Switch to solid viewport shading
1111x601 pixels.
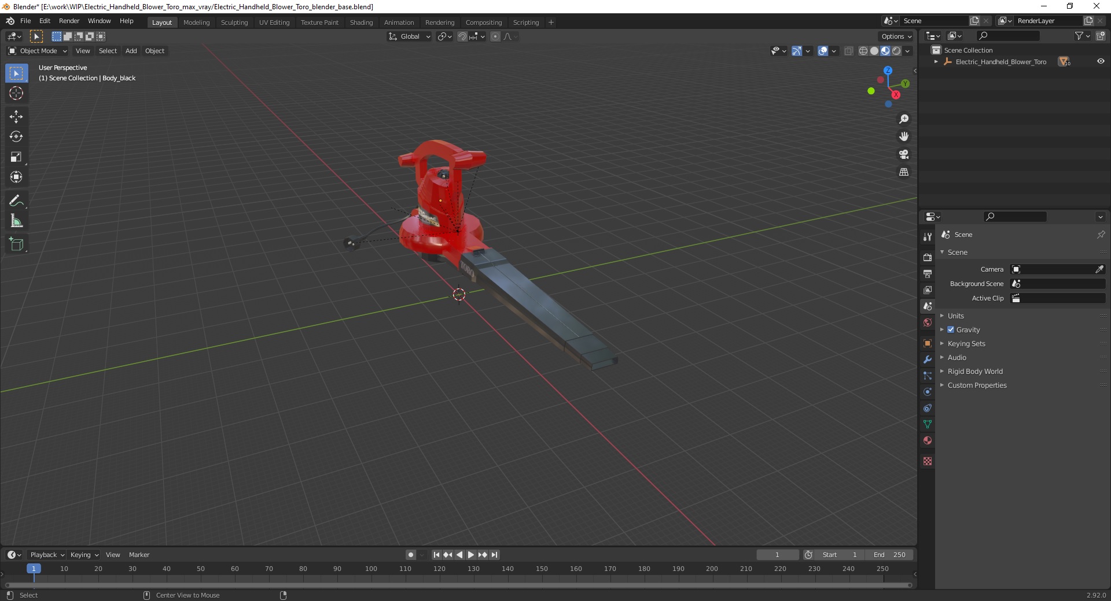coord(874,51)
